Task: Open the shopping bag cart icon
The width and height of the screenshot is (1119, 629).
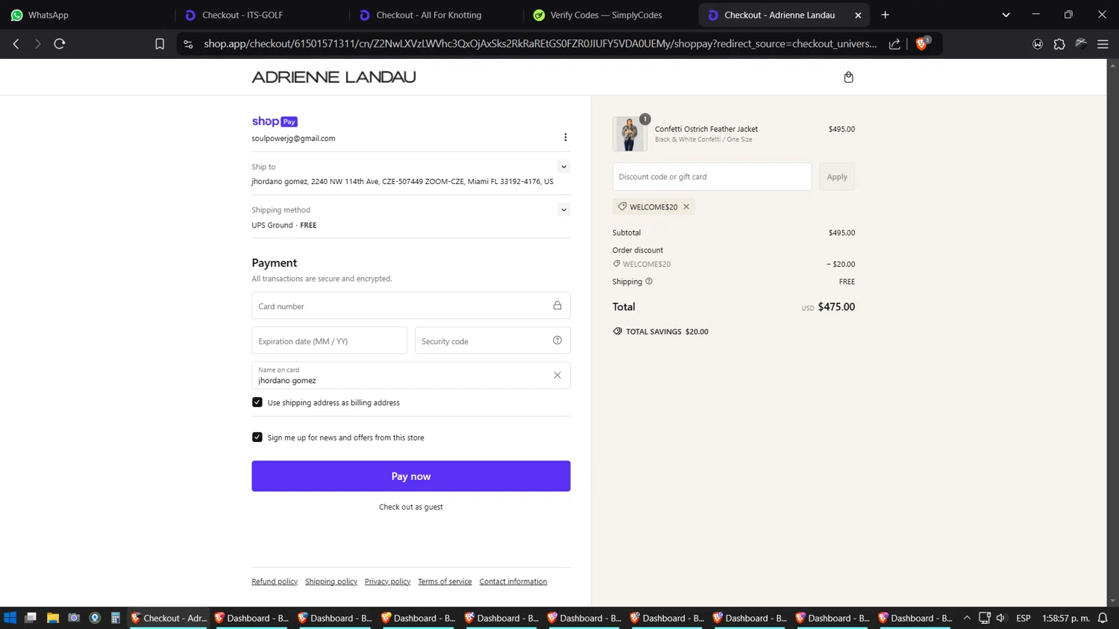Action: click(x=848, y=77)
